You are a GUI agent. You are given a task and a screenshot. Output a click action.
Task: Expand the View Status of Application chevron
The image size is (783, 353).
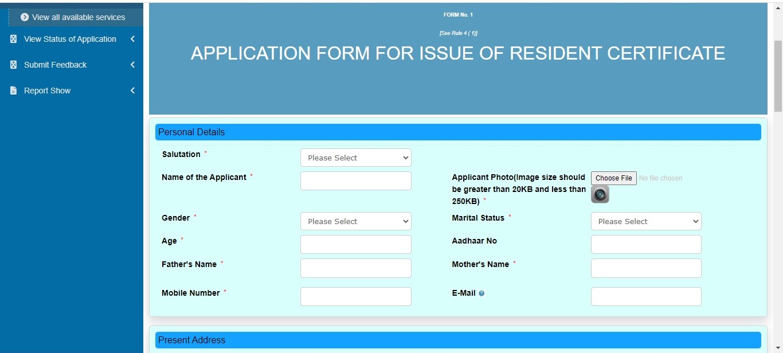click(132, 38)
